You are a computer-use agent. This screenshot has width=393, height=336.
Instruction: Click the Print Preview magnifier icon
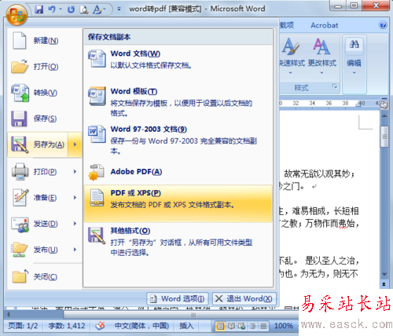click(84, 9)
